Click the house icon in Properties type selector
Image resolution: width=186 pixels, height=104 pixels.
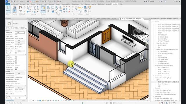[x=9, y=23]
